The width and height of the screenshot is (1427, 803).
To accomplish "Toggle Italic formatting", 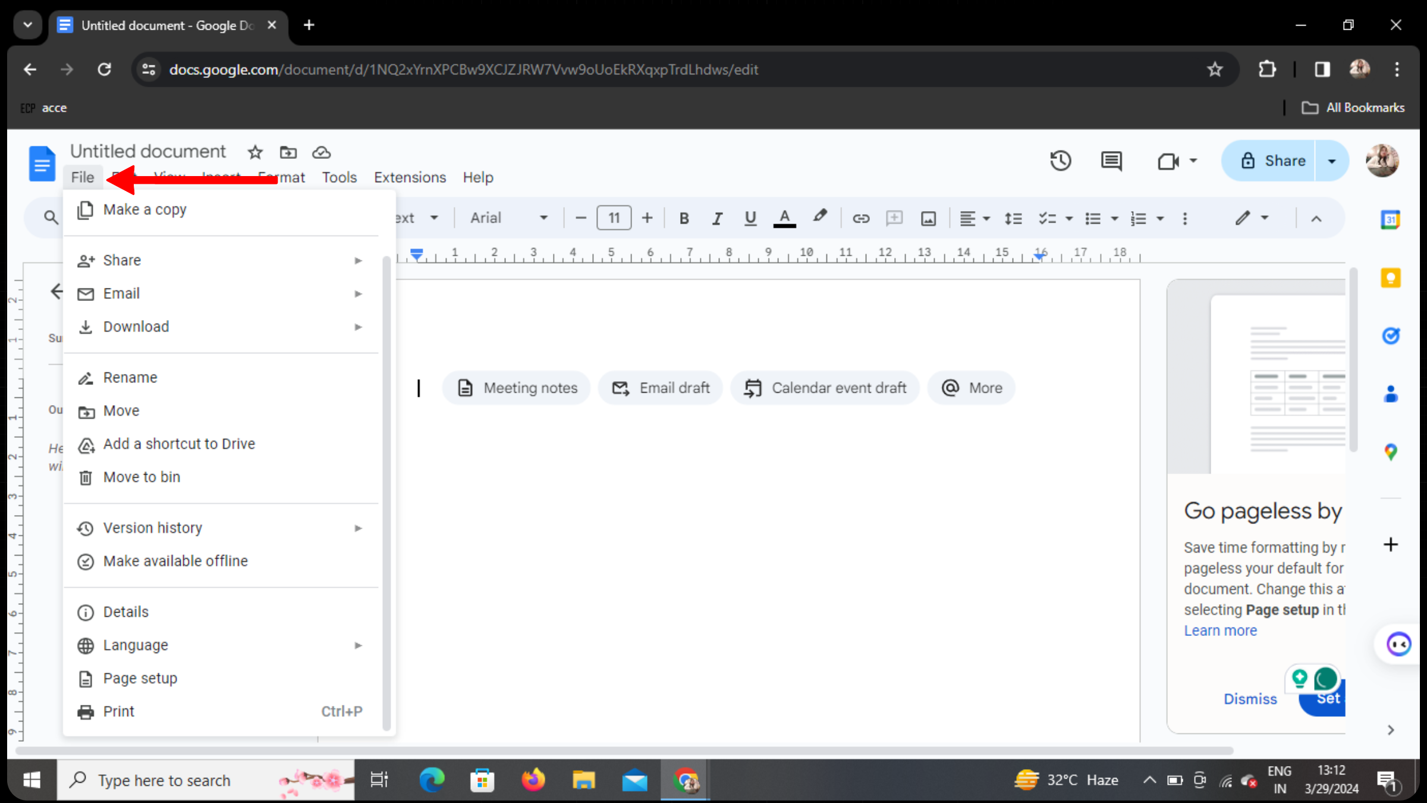I will [x=717, y=218].
